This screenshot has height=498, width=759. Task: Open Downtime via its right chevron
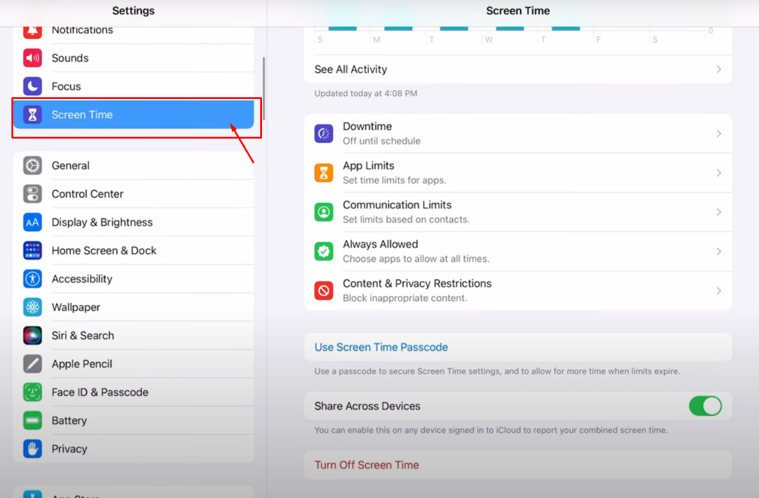pos(718,133)
